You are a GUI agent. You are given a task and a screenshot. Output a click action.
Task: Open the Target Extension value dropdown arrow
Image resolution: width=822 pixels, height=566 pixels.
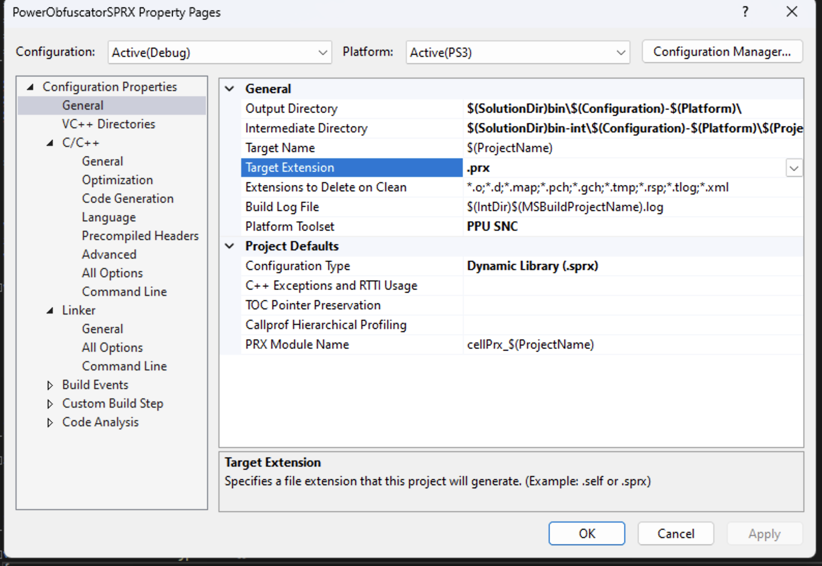point(794,168)
